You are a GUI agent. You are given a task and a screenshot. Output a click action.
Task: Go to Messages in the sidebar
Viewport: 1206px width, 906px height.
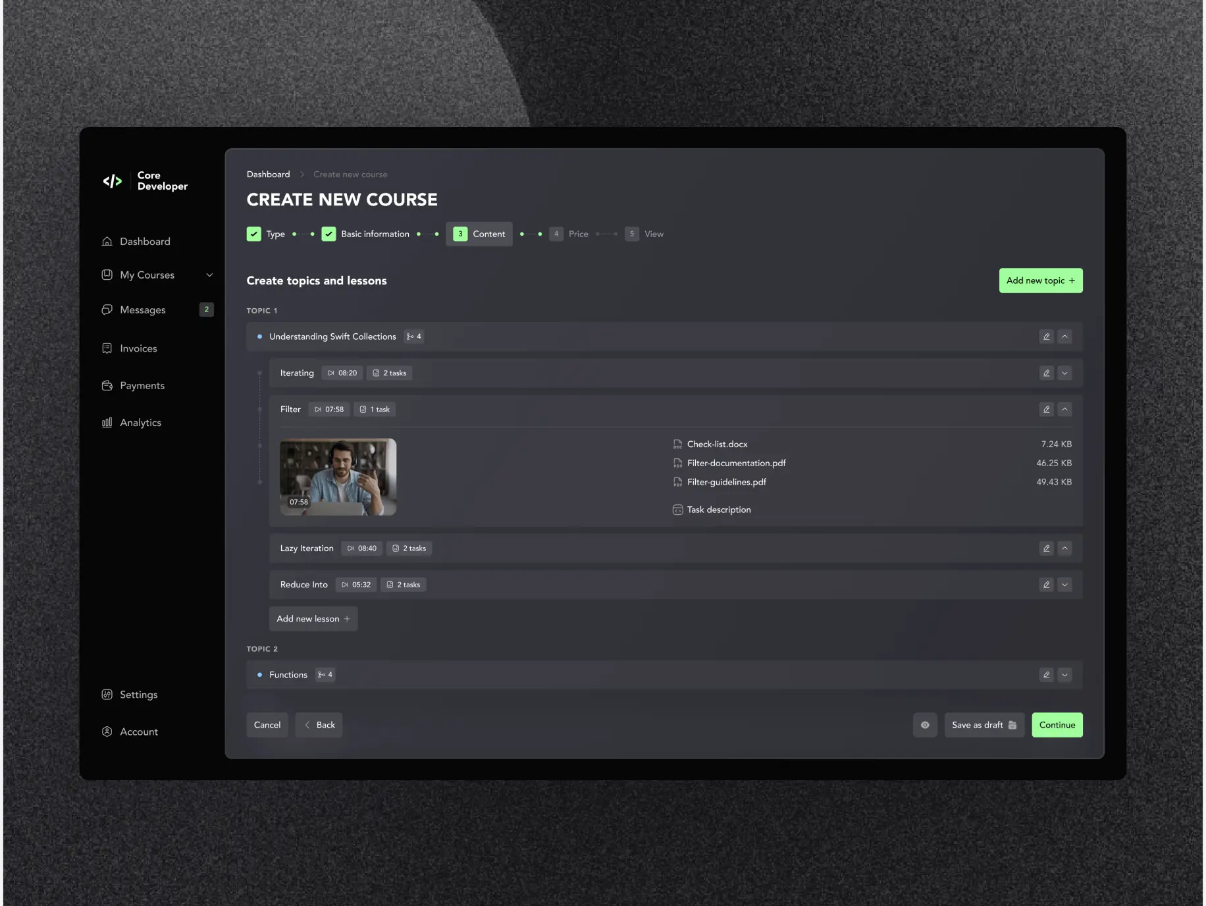[142, 310]
